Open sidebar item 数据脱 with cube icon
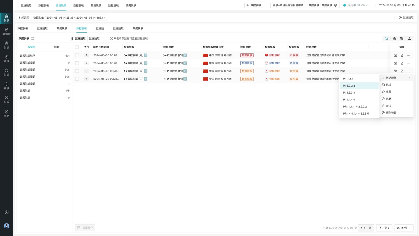 pos(7,32)
